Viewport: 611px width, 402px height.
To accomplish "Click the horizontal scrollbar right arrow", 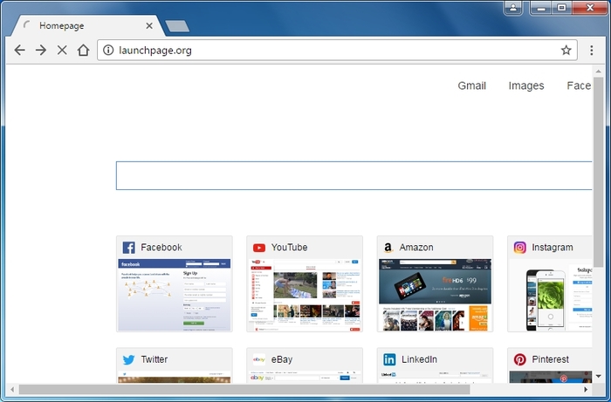I will pos(586,389).
